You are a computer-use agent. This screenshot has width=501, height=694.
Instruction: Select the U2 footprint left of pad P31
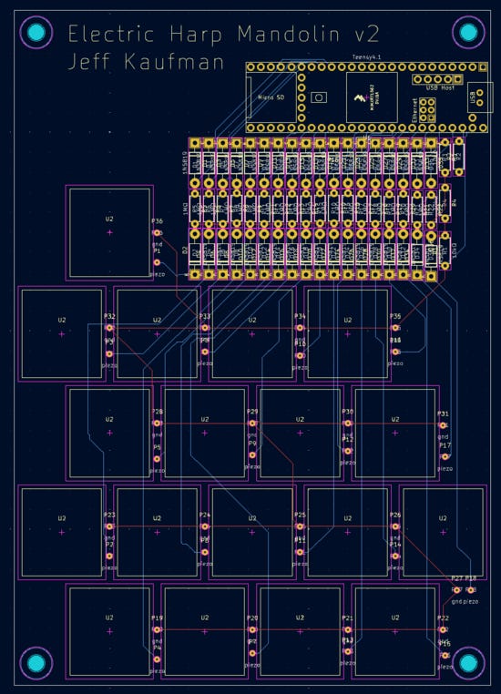coord(395,434)
